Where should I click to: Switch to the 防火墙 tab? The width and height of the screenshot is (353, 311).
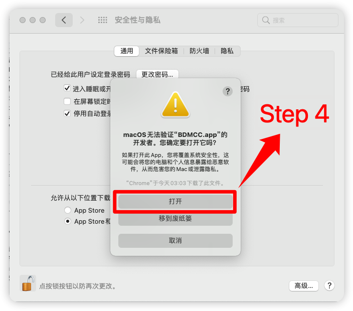click(199, 51)
